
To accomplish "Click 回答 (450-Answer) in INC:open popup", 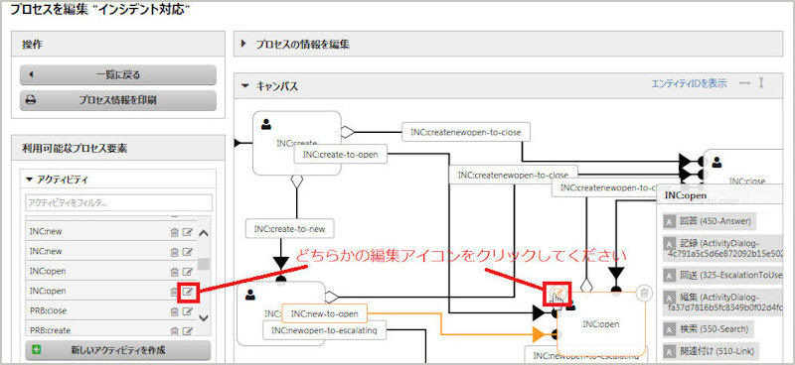I will click(715, 221).
